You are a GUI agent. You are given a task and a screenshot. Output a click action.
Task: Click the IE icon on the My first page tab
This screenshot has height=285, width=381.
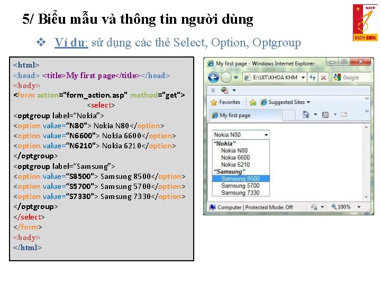coord(215,116)
